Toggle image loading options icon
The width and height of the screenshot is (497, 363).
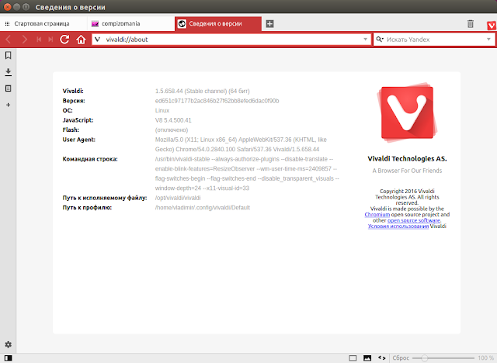click(x=367, y=358)
